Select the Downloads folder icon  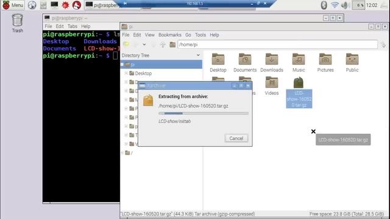click(272, 63)
